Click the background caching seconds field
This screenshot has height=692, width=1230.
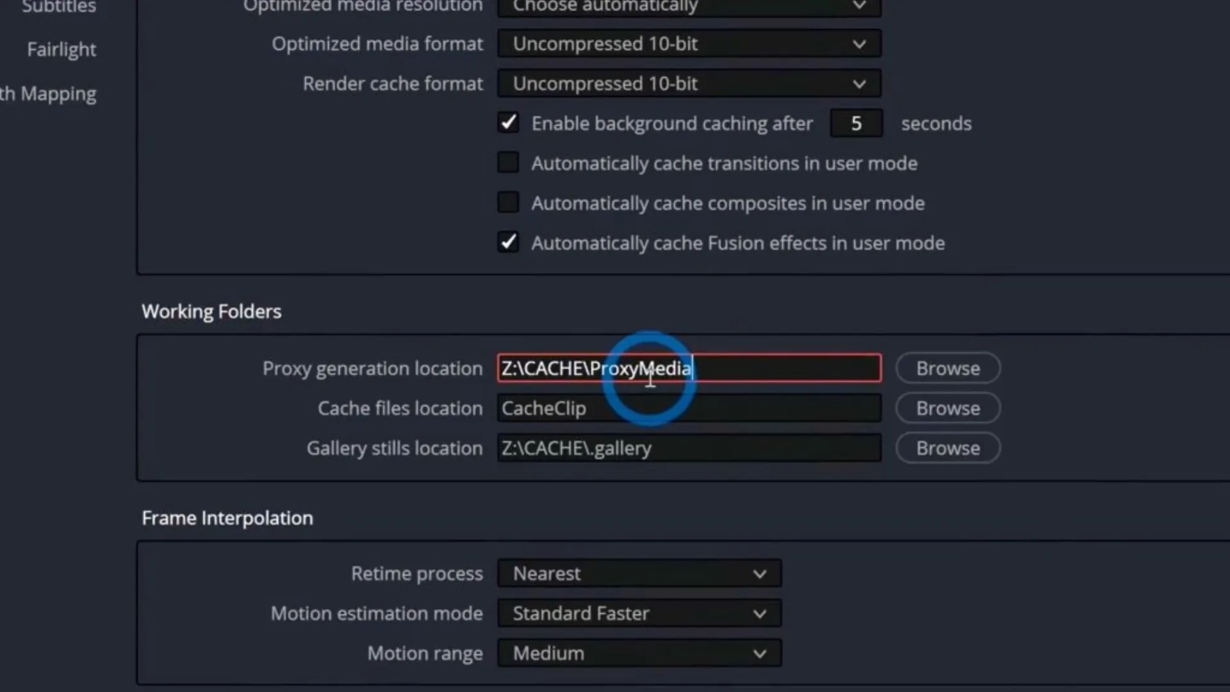pos(857,123)
